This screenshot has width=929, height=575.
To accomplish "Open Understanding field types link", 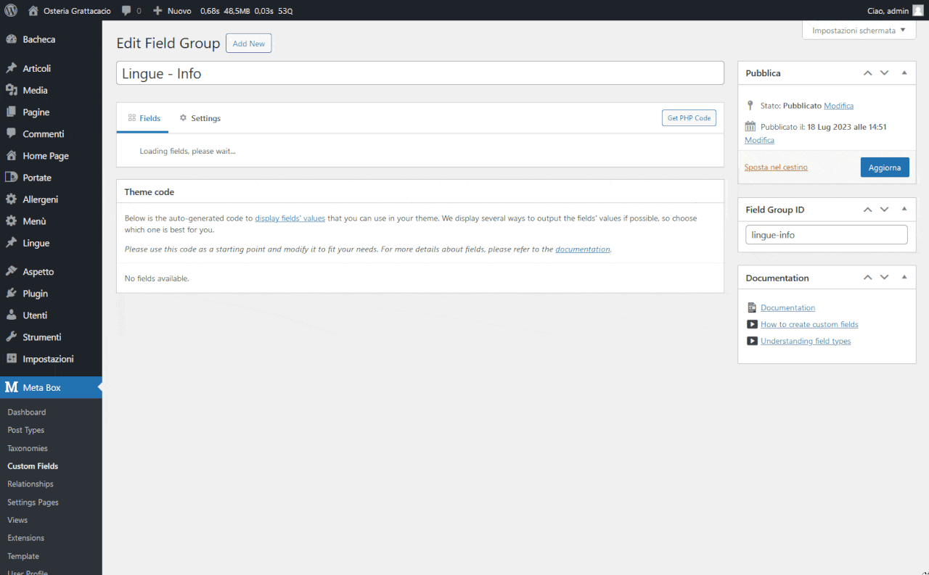I will (806, 342).
